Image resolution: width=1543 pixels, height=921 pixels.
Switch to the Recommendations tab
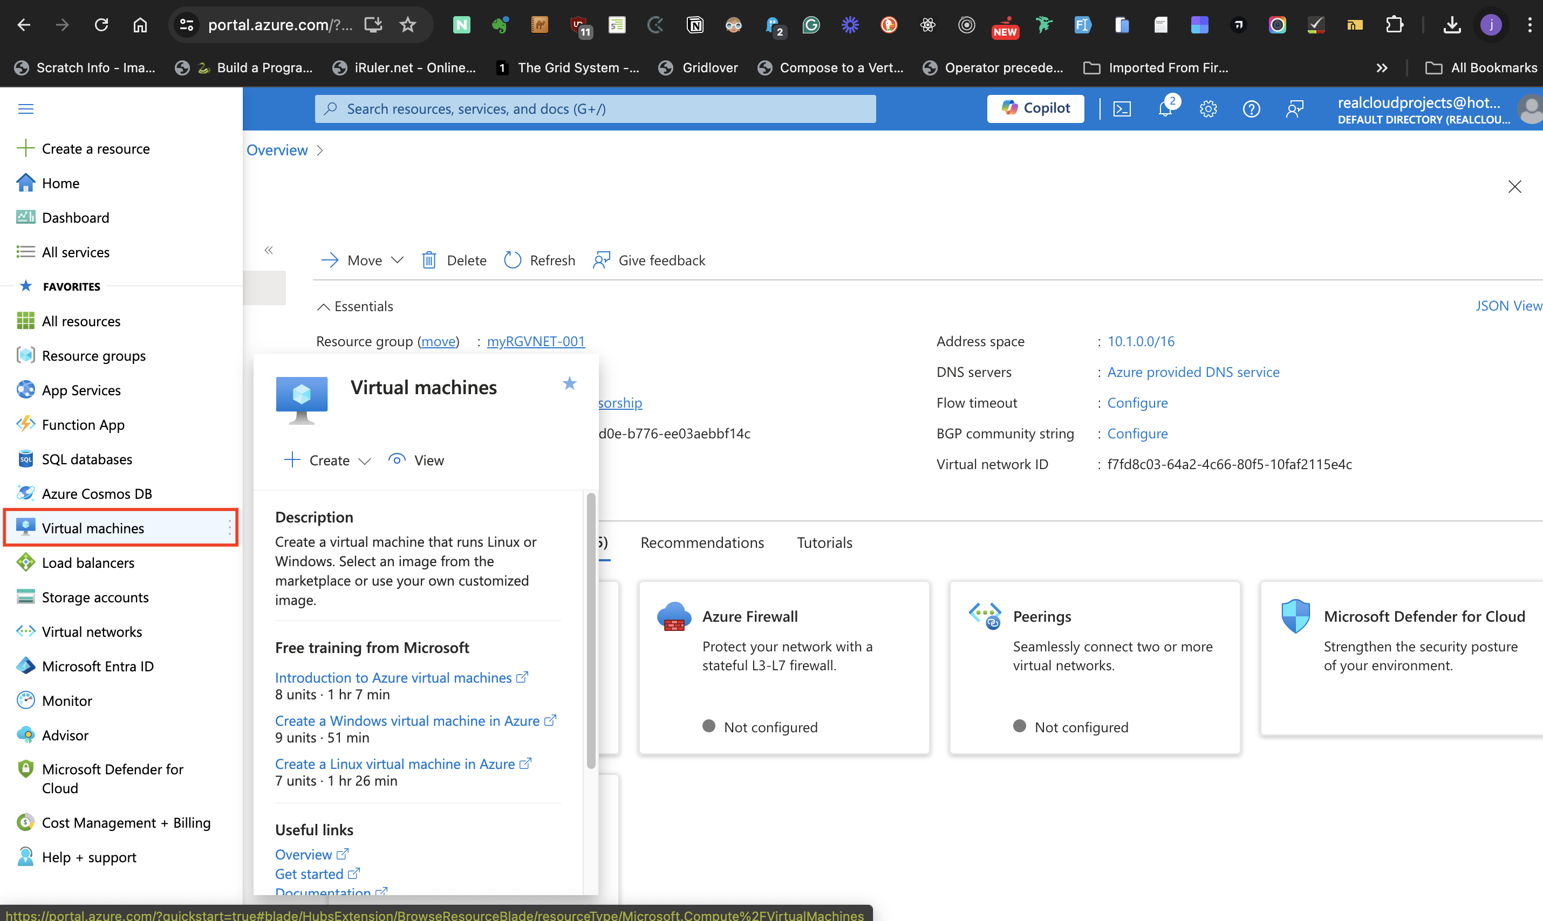702,542
